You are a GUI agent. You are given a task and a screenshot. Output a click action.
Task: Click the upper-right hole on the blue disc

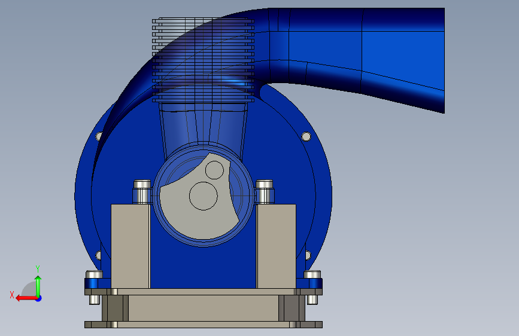[x=306, y=136]
